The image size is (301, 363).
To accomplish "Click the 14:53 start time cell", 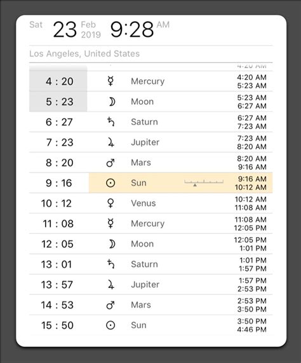I will click(57, 305).
